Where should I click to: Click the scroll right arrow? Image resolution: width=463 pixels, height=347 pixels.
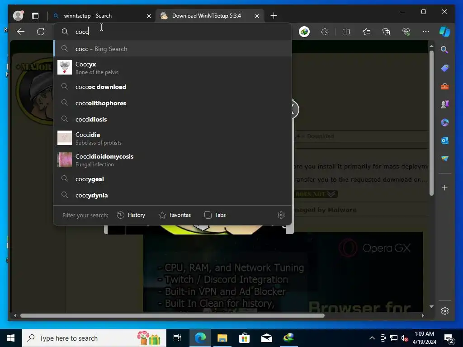(423, 315)
